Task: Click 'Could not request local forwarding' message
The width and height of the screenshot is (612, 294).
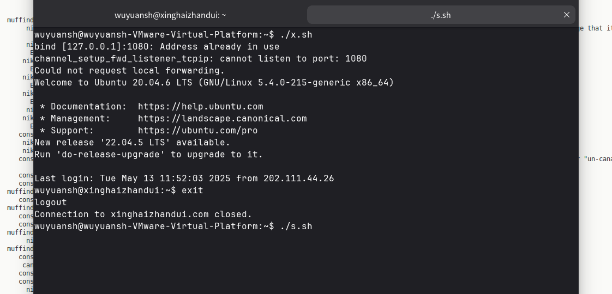Action: [129, 71]
